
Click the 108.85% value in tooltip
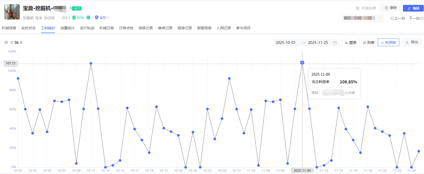(348, 82)
